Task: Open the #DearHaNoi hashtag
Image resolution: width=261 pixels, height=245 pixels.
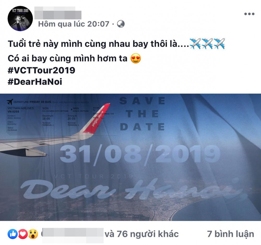Action: pos(35,82)
